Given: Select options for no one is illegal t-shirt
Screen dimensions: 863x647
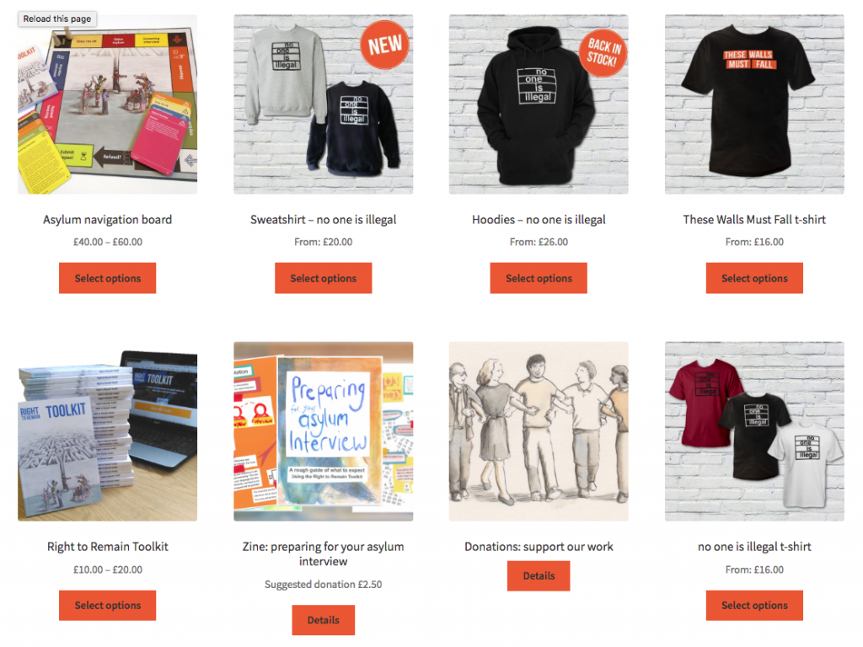Looking at the screenshot, I should [754, 605].
